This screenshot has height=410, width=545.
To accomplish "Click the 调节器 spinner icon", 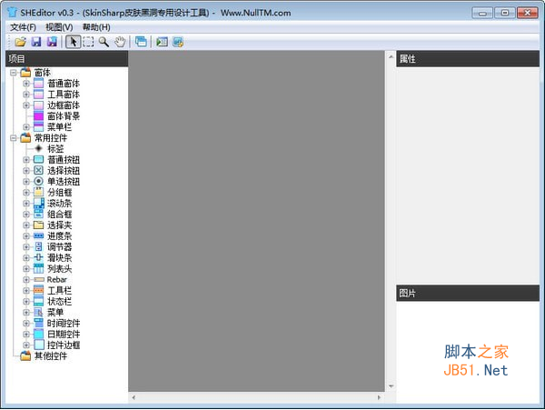I will (38, 247).
